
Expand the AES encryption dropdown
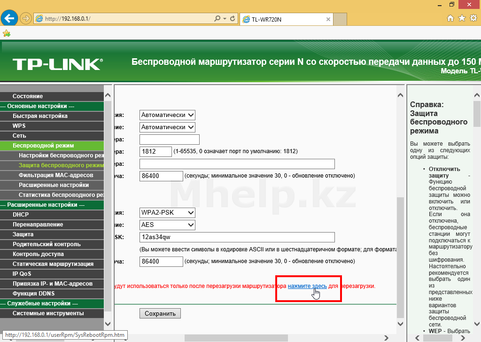pos(167,225)
